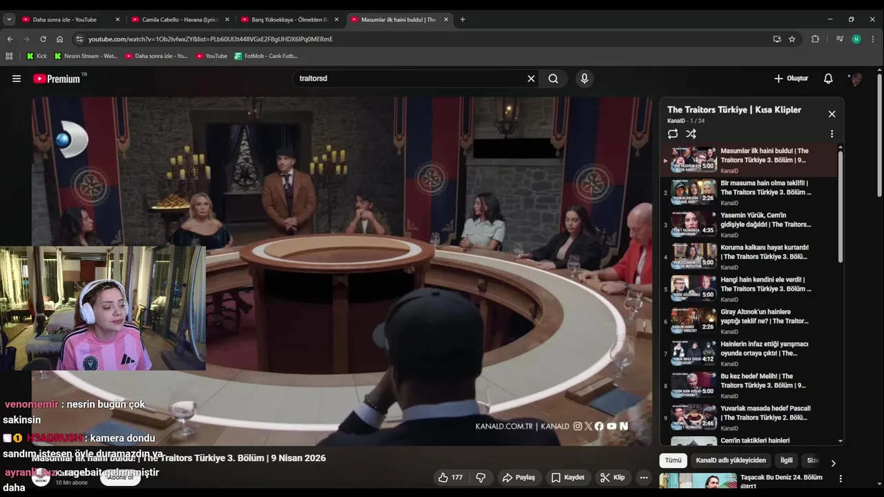Open the extensions puzzle icon
Screen dimensions: 884x497
click(x=815, y=39)
